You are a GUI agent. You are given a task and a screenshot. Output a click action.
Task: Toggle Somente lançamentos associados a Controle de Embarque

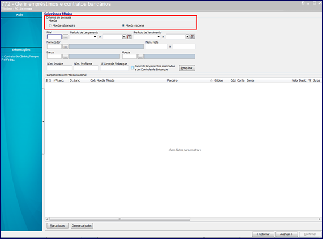132,67
